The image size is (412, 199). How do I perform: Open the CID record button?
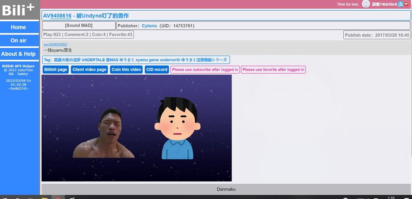[x=157, y=70]
